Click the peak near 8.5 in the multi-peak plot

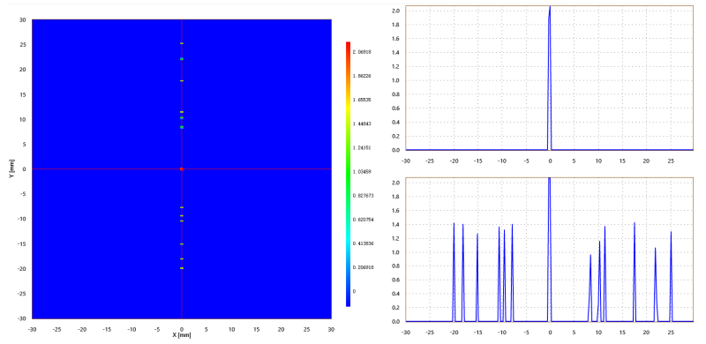pos(590,288)
